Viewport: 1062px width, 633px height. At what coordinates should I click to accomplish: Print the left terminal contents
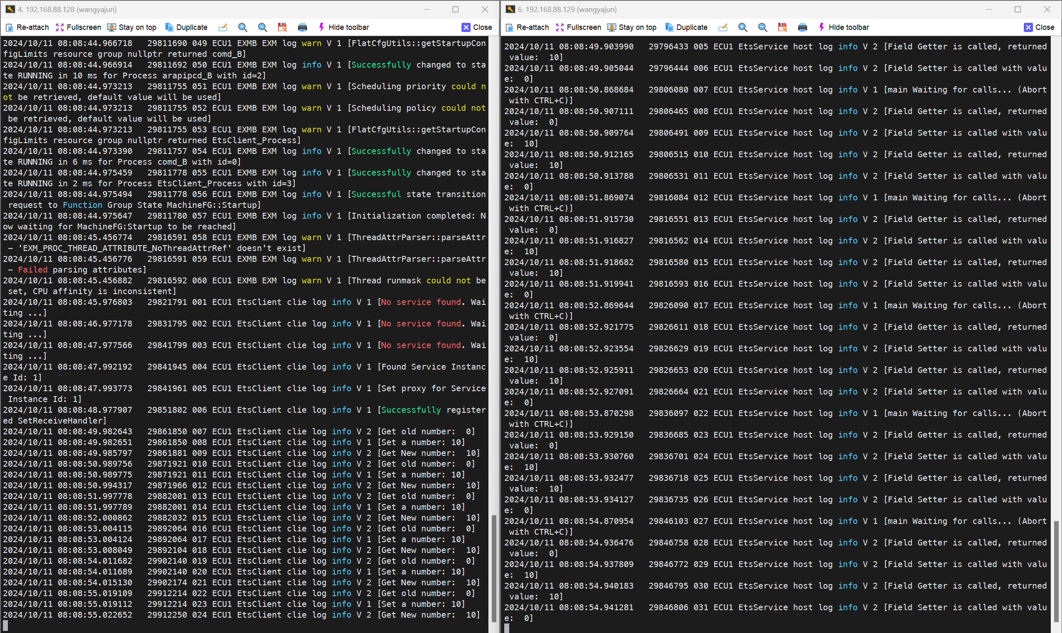(302, 27)
